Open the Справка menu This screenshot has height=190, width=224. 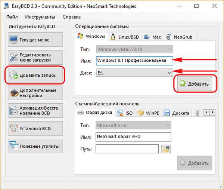(x=71, y=17)
